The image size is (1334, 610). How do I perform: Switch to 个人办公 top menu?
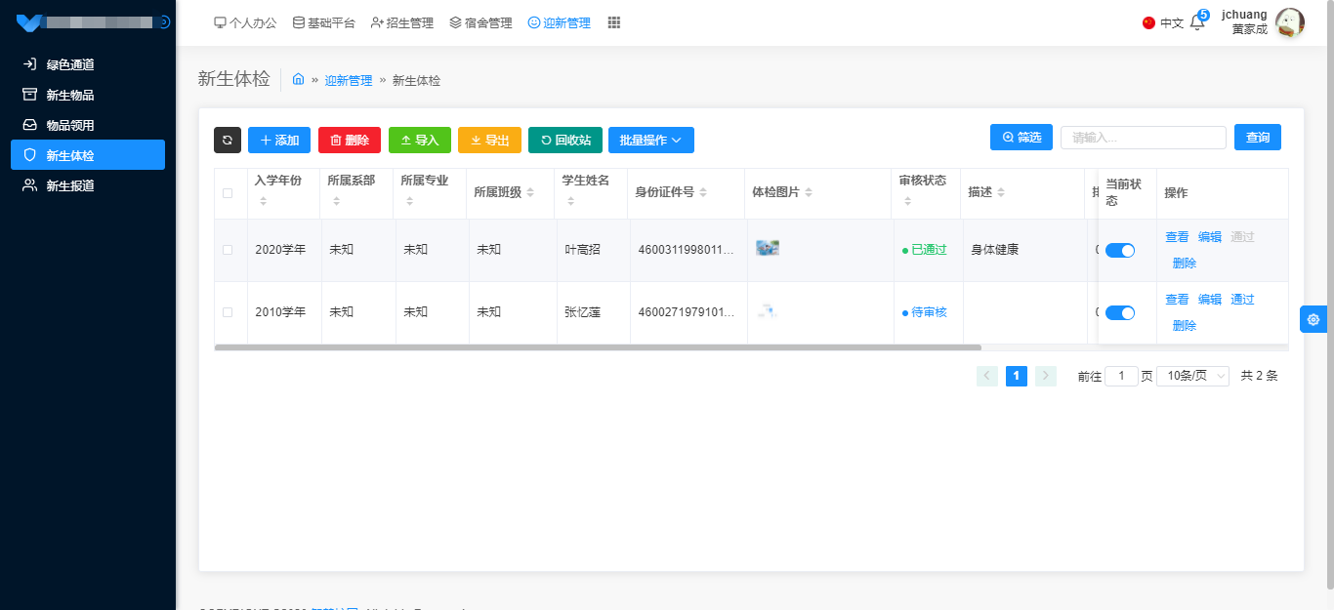pyautogui.click(x=245, y=22)
